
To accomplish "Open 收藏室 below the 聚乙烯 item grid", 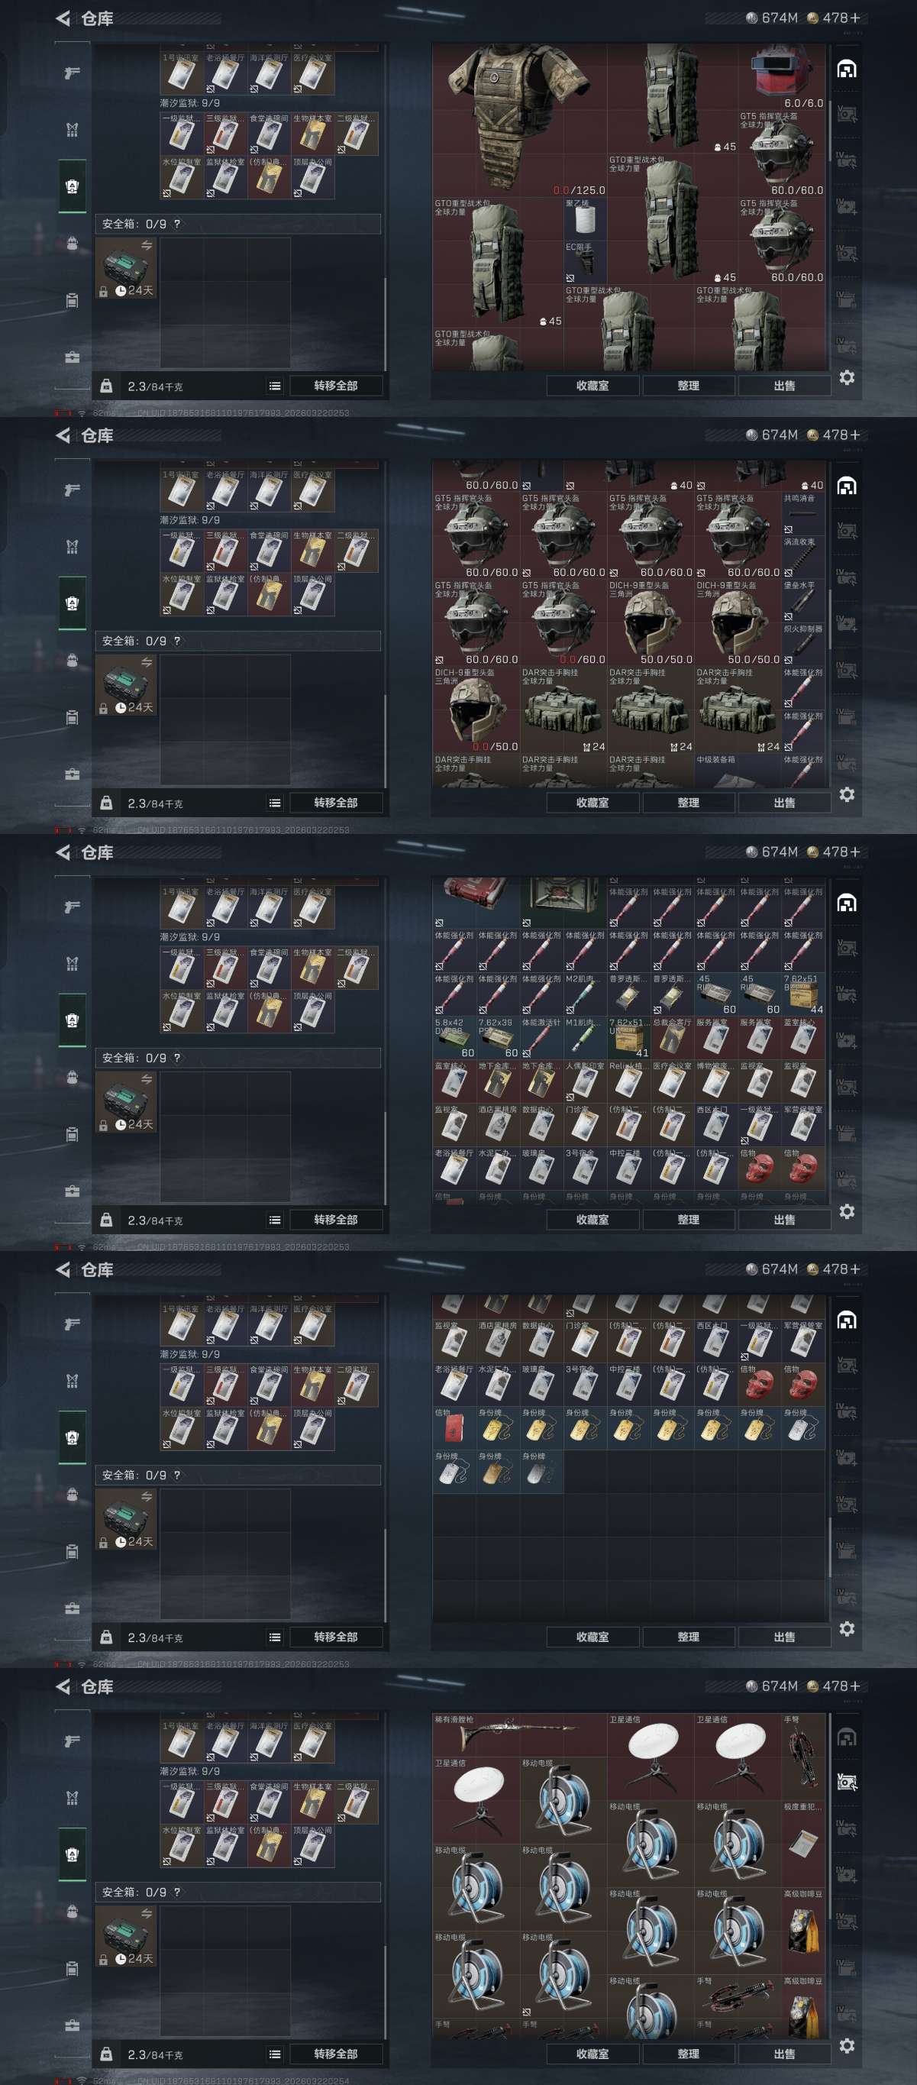I will coord(592,386).
